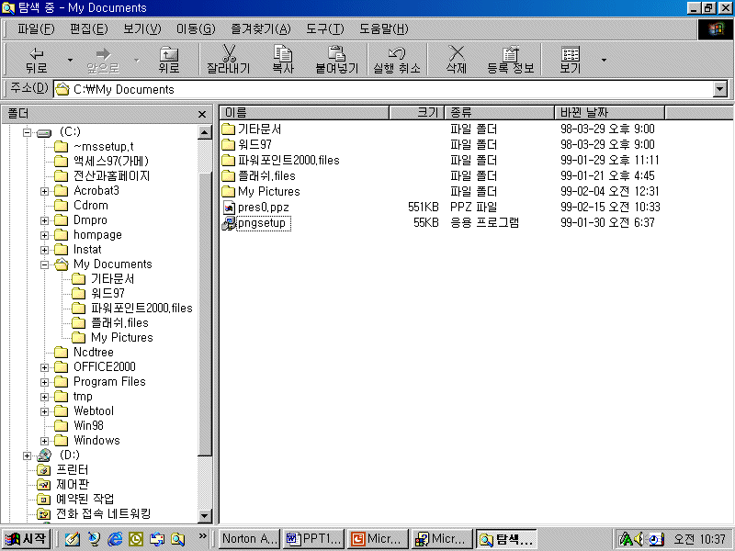Click the Views (보기) toolbar icon
The image size is (735, 551).
click(x=571, y=53)
